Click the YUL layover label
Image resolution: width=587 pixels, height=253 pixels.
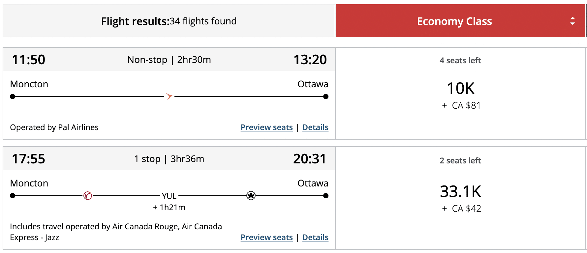click(x=169, y=196)
